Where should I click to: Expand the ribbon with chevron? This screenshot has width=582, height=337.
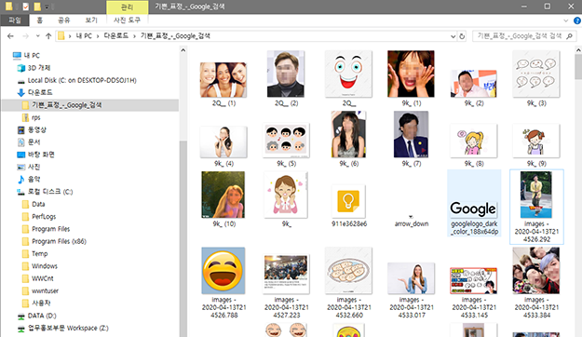[565, 20]
